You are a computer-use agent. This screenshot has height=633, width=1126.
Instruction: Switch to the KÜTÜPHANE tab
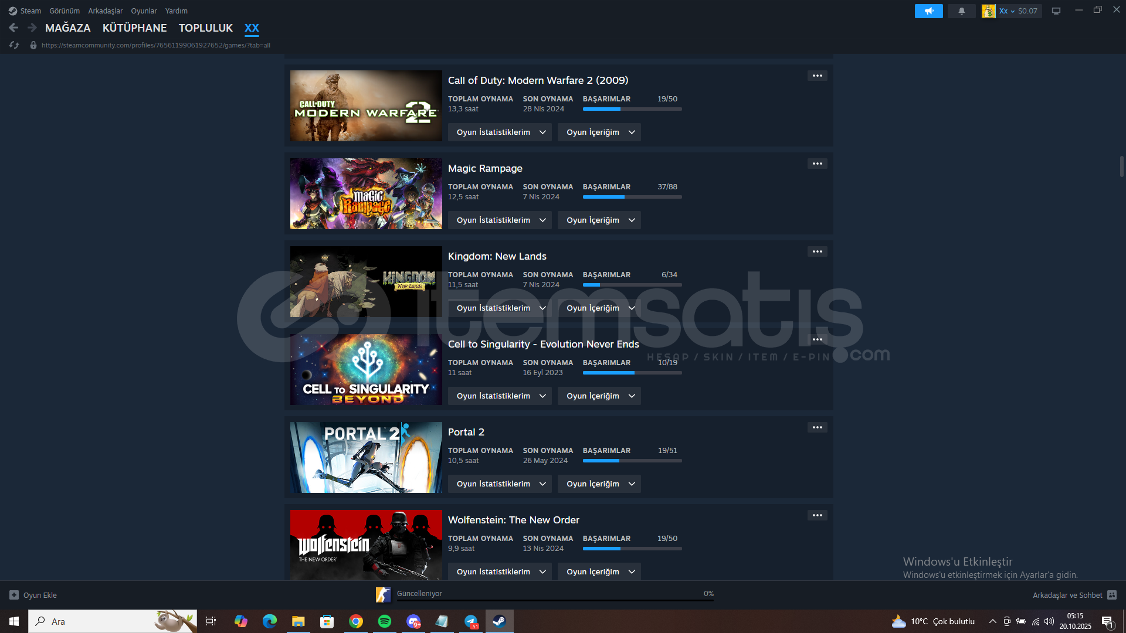click(134, 28)
